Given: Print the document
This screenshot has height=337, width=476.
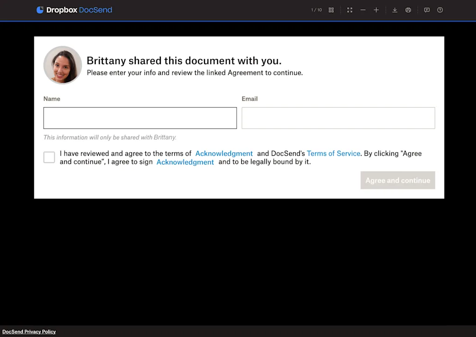Looking at the screenshot, I should (x=408, y=10).
